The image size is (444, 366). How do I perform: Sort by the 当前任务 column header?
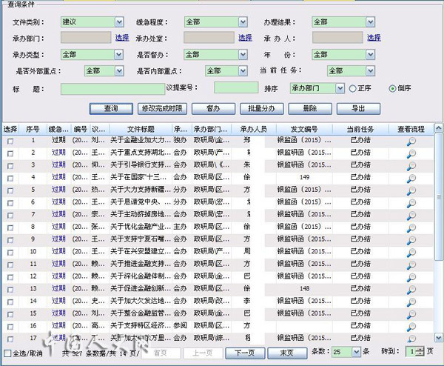360,129
